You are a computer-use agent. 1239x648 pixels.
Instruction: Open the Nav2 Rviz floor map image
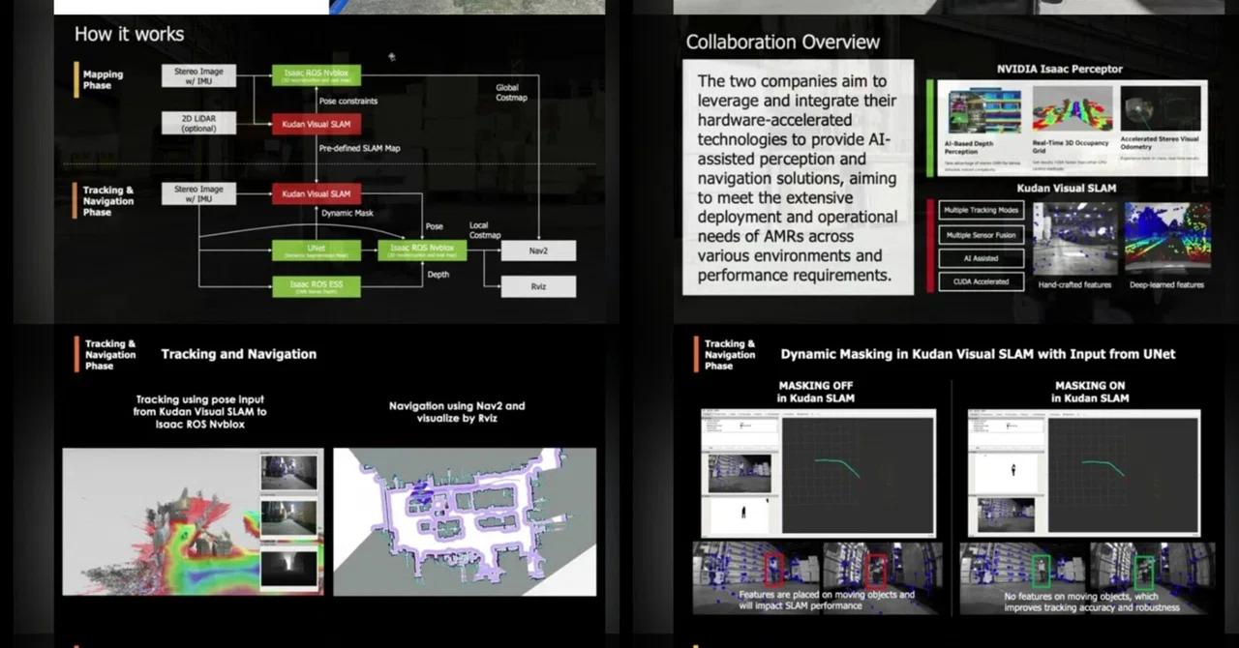point(465,521)
